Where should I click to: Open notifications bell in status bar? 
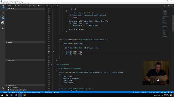(x=172, y=92)
